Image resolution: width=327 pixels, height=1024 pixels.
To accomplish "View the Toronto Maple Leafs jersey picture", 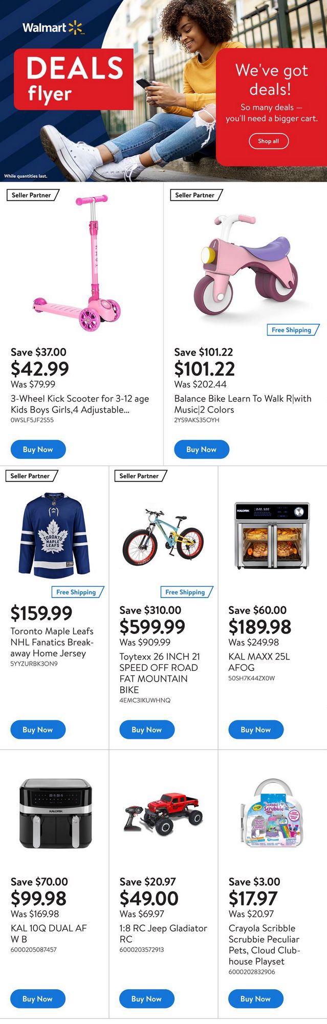I will click(x=54, y=535).
